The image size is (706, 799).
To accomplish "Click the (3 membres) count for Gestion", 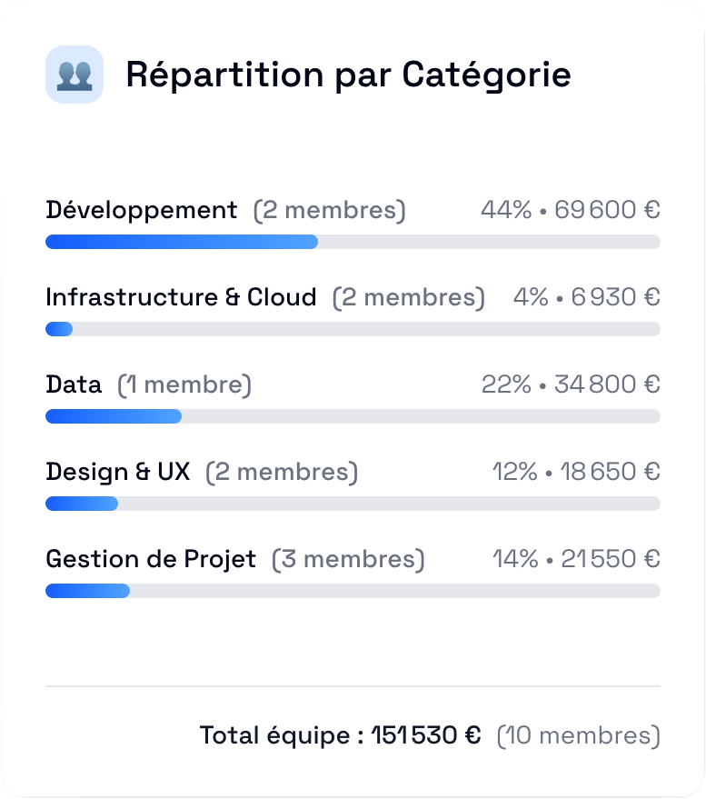I will pos(348,560).
